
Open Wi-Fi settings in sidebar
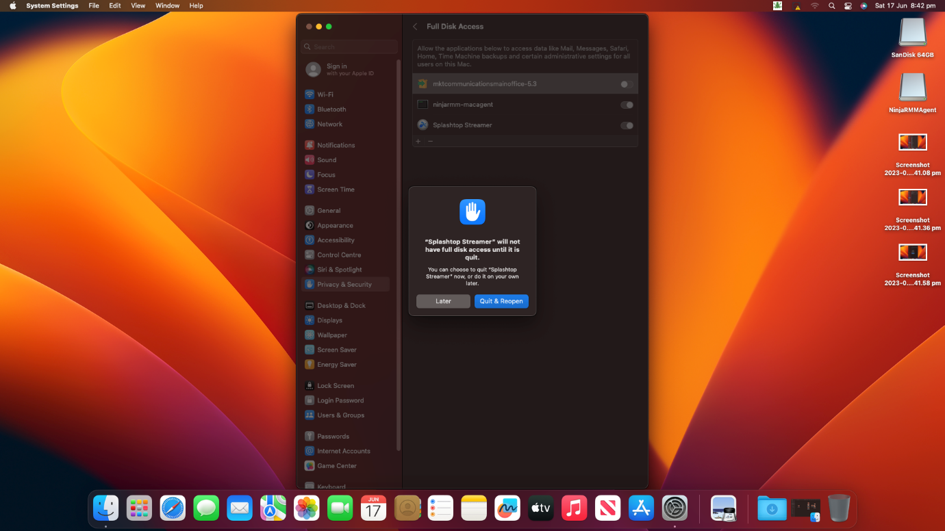pos(346,94)
